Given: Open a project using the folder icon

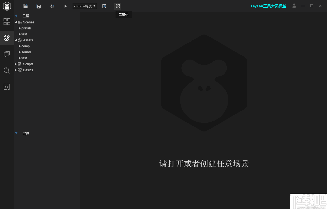Looking at the screenshot, I should click(x=26, y=6).
